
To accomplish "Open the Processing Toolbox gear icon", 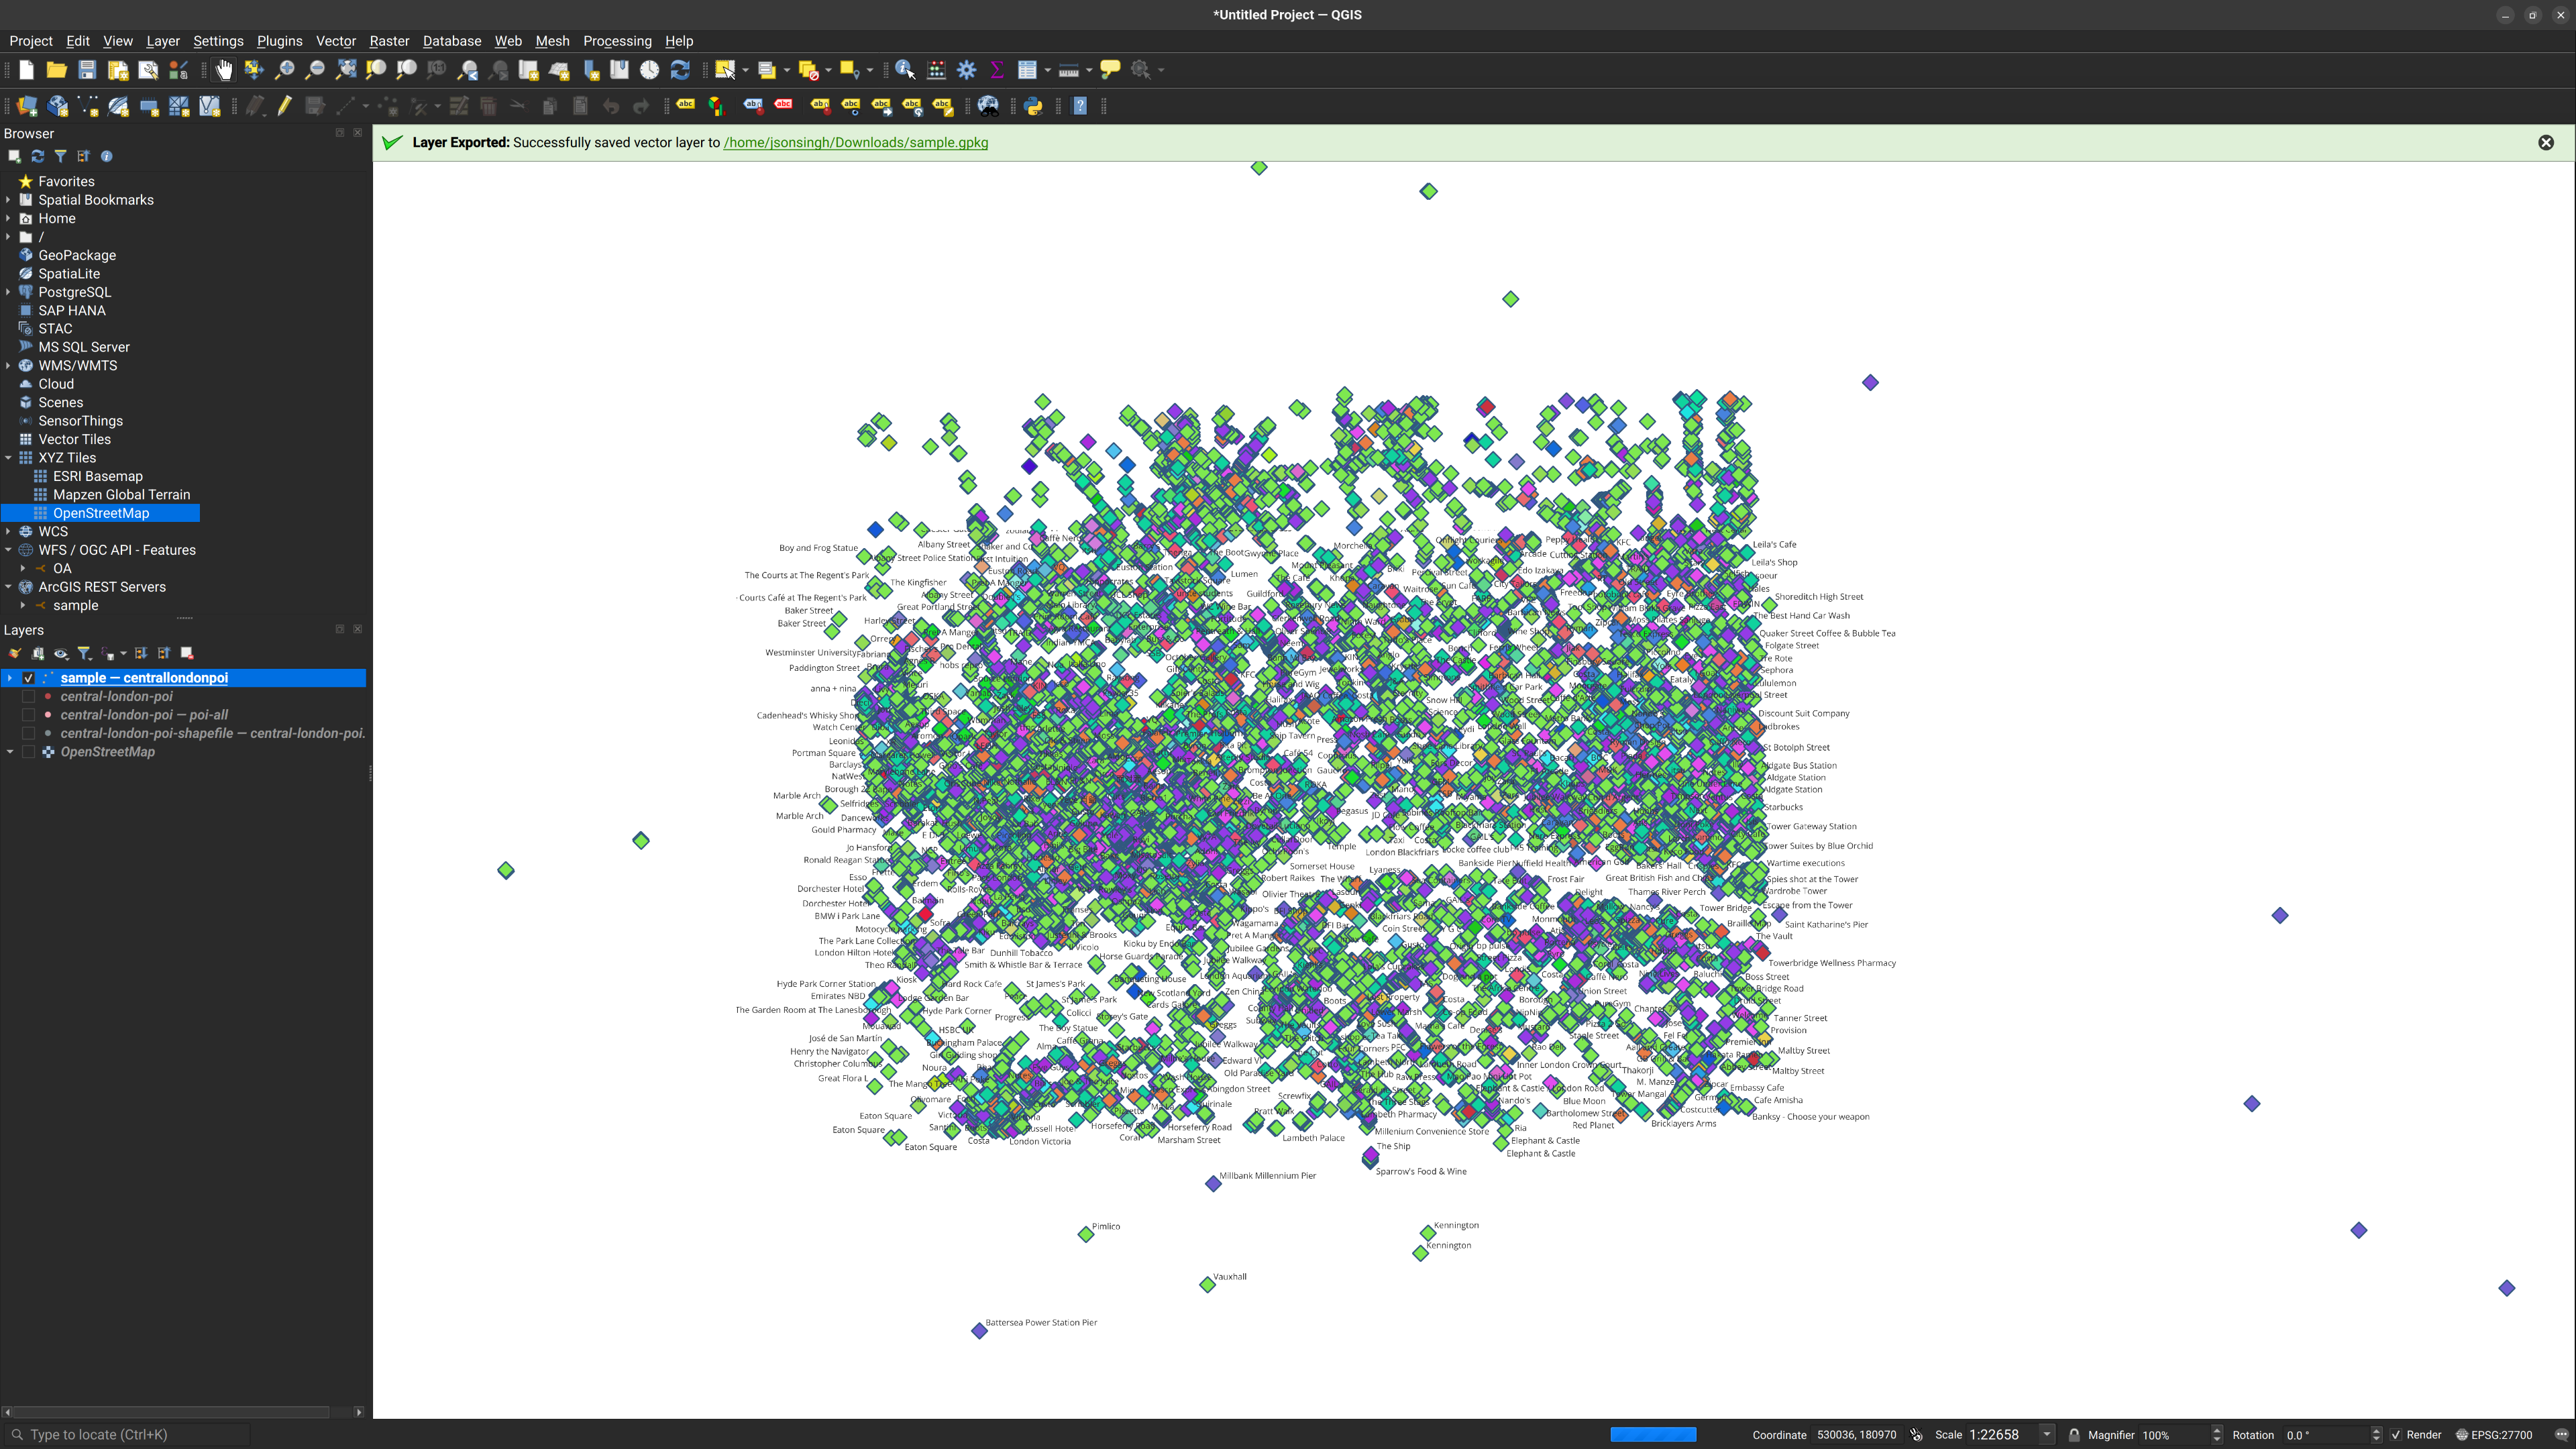I will (x=967, y=70).
